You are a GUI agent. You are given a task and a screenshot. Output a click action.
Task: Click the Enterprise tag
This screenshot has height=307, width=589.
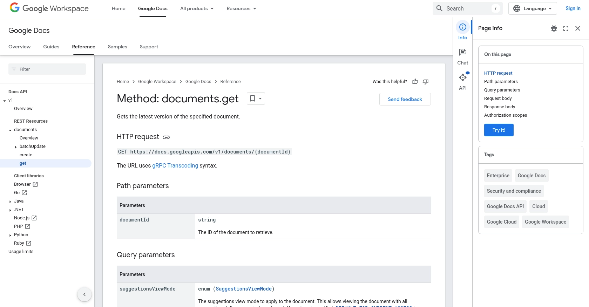coord(498,176)
